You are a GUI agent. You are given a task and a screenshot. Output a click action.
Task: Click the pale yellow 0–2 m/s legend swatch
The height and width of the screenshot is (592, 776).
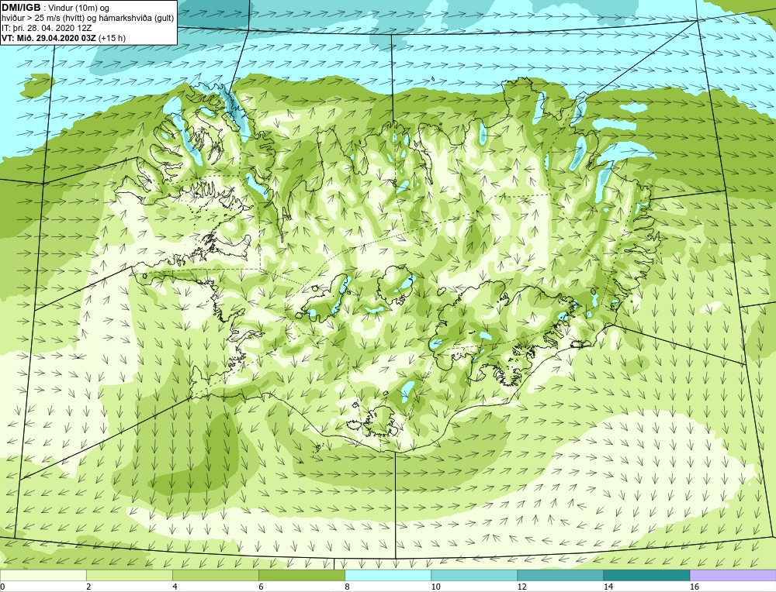(43, 575)
